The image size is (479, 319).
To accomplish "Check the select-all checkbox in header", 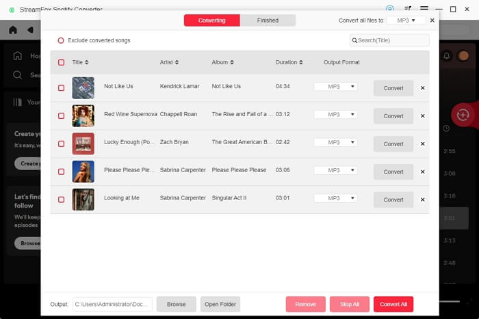I will [61, 62].
